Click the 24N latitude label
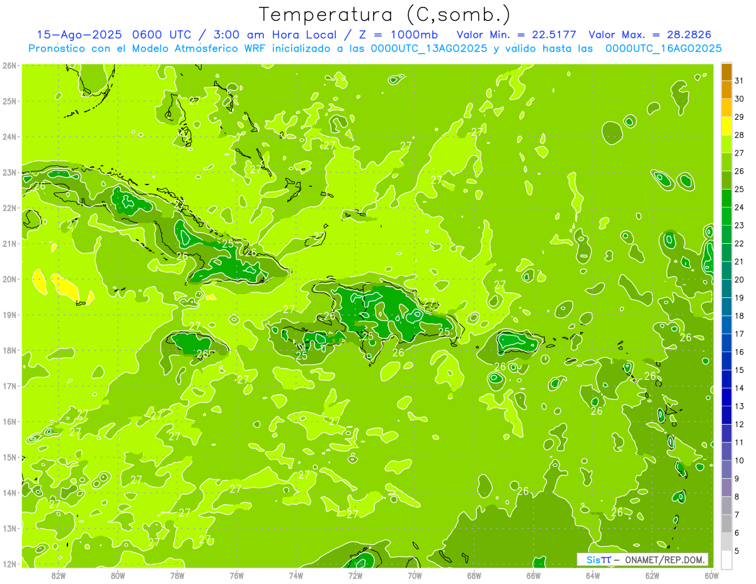This screenshot has width=756, height=584. [9, 137]
